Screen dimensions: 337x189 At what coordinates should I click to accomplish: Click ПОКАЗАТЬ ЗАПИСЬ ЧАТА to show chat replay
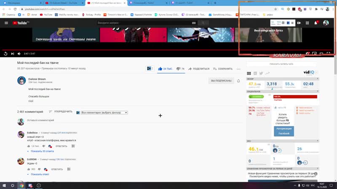(x=281, y=64)
